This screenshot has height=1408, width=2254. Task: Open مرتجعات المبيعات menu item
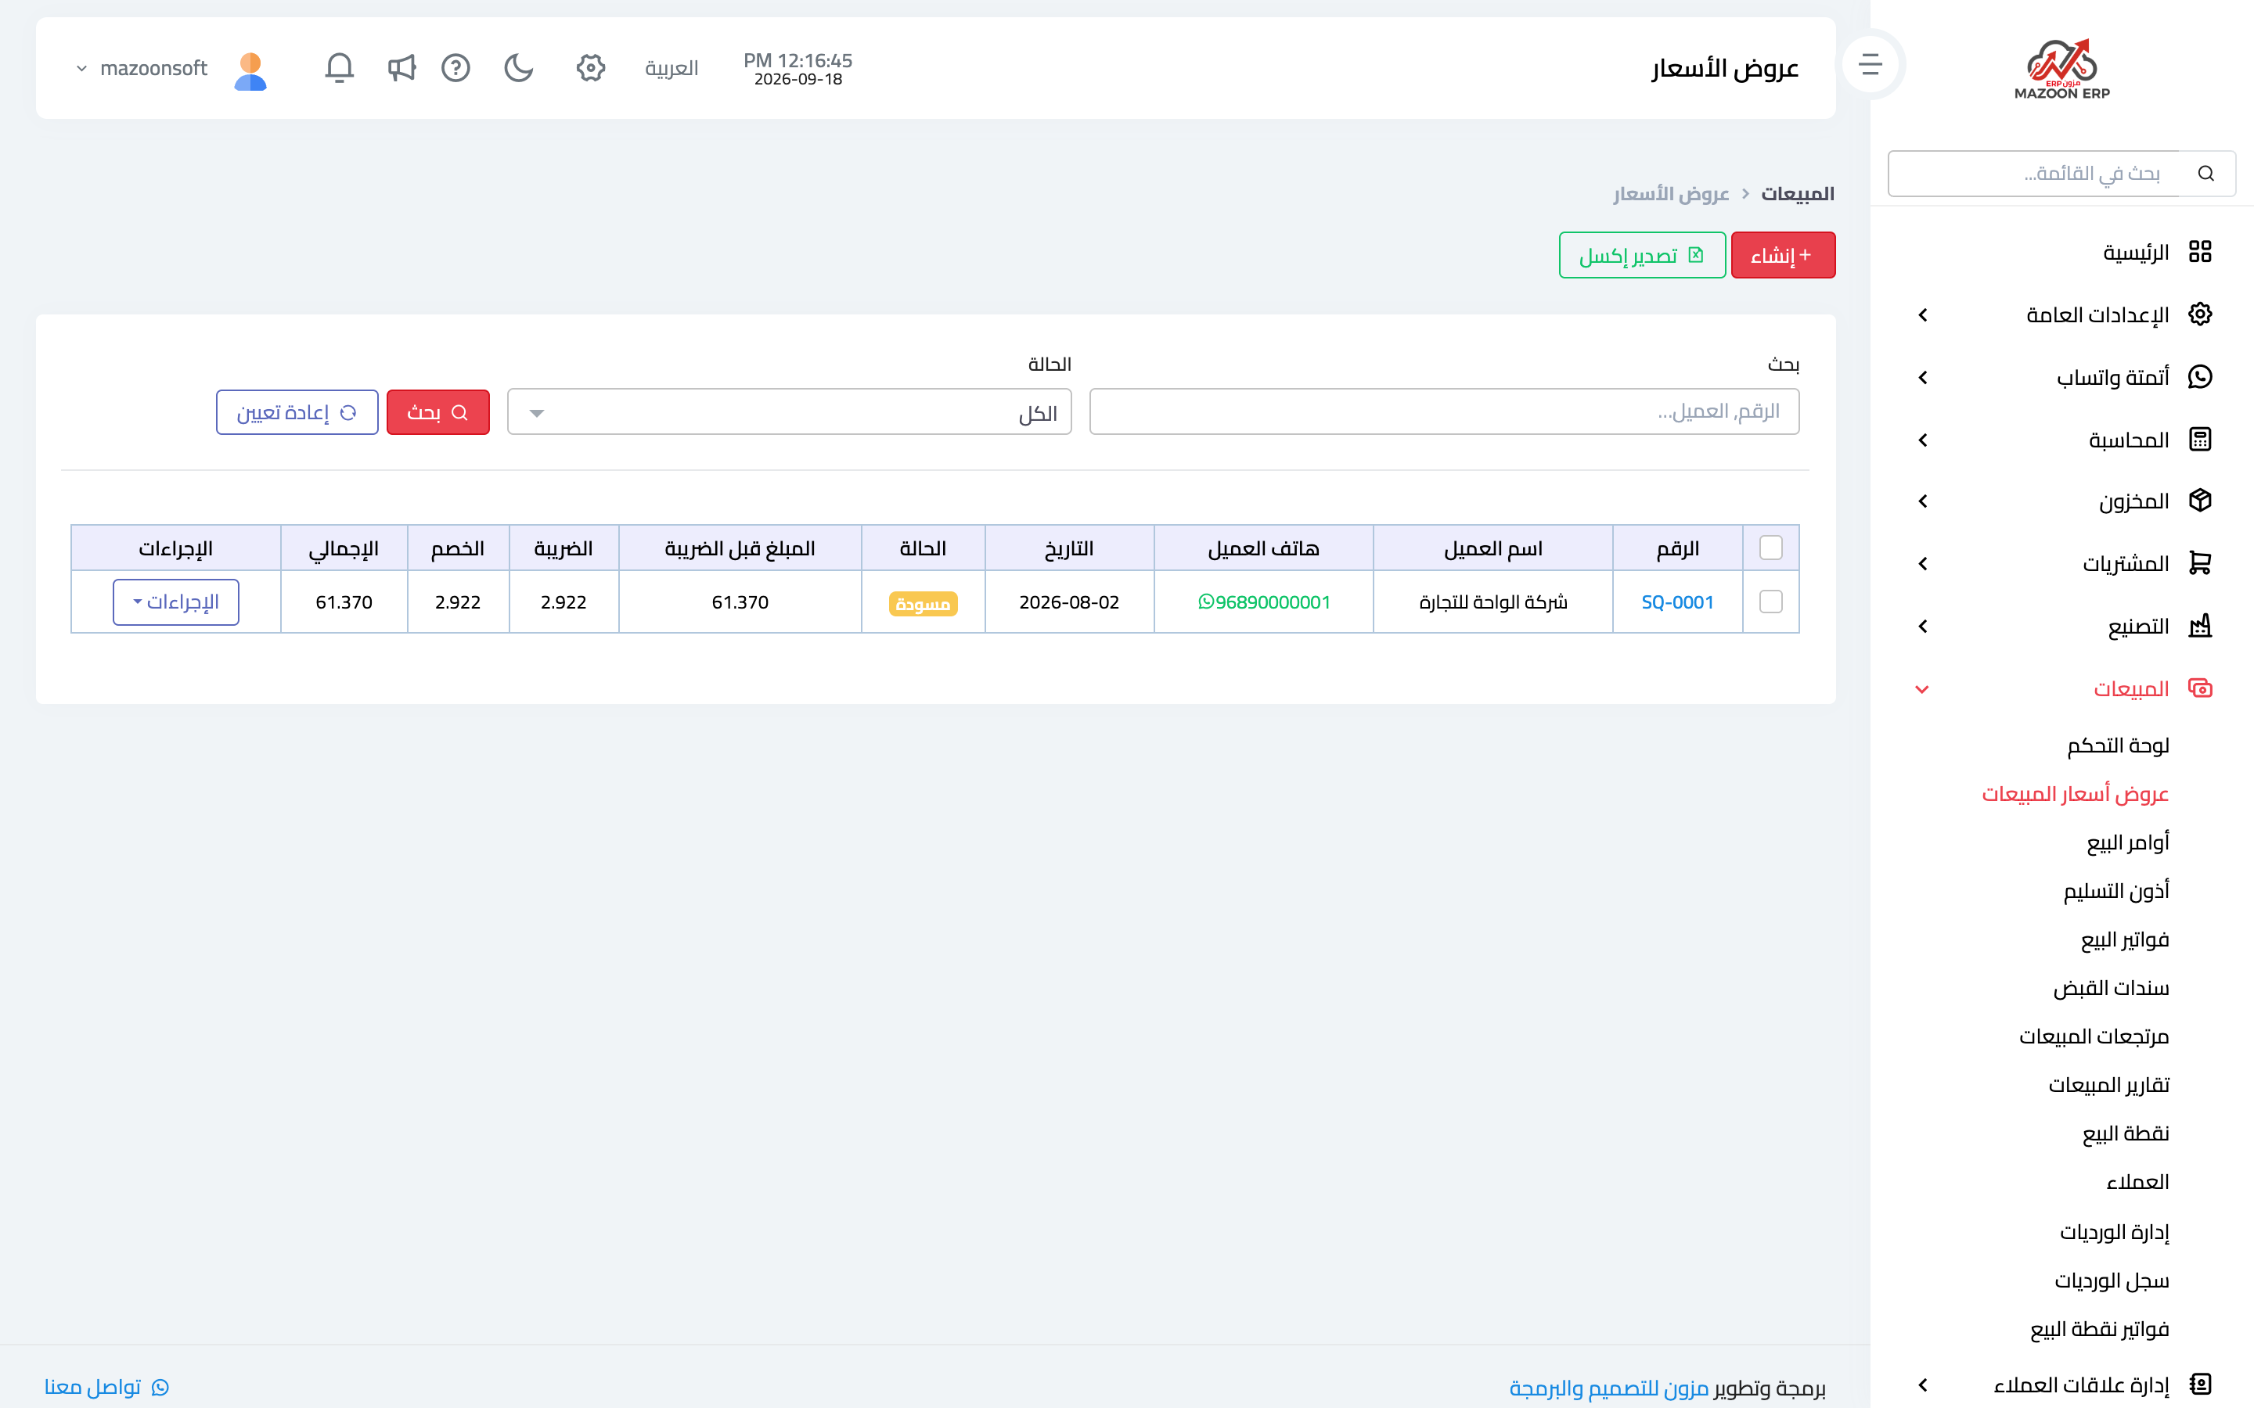click(x=2094, y=1036)
